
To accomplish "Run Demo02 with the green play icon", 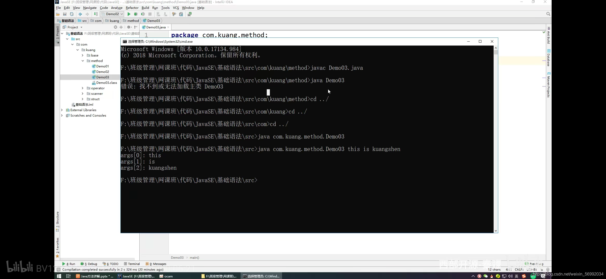I will pos(129,14).
